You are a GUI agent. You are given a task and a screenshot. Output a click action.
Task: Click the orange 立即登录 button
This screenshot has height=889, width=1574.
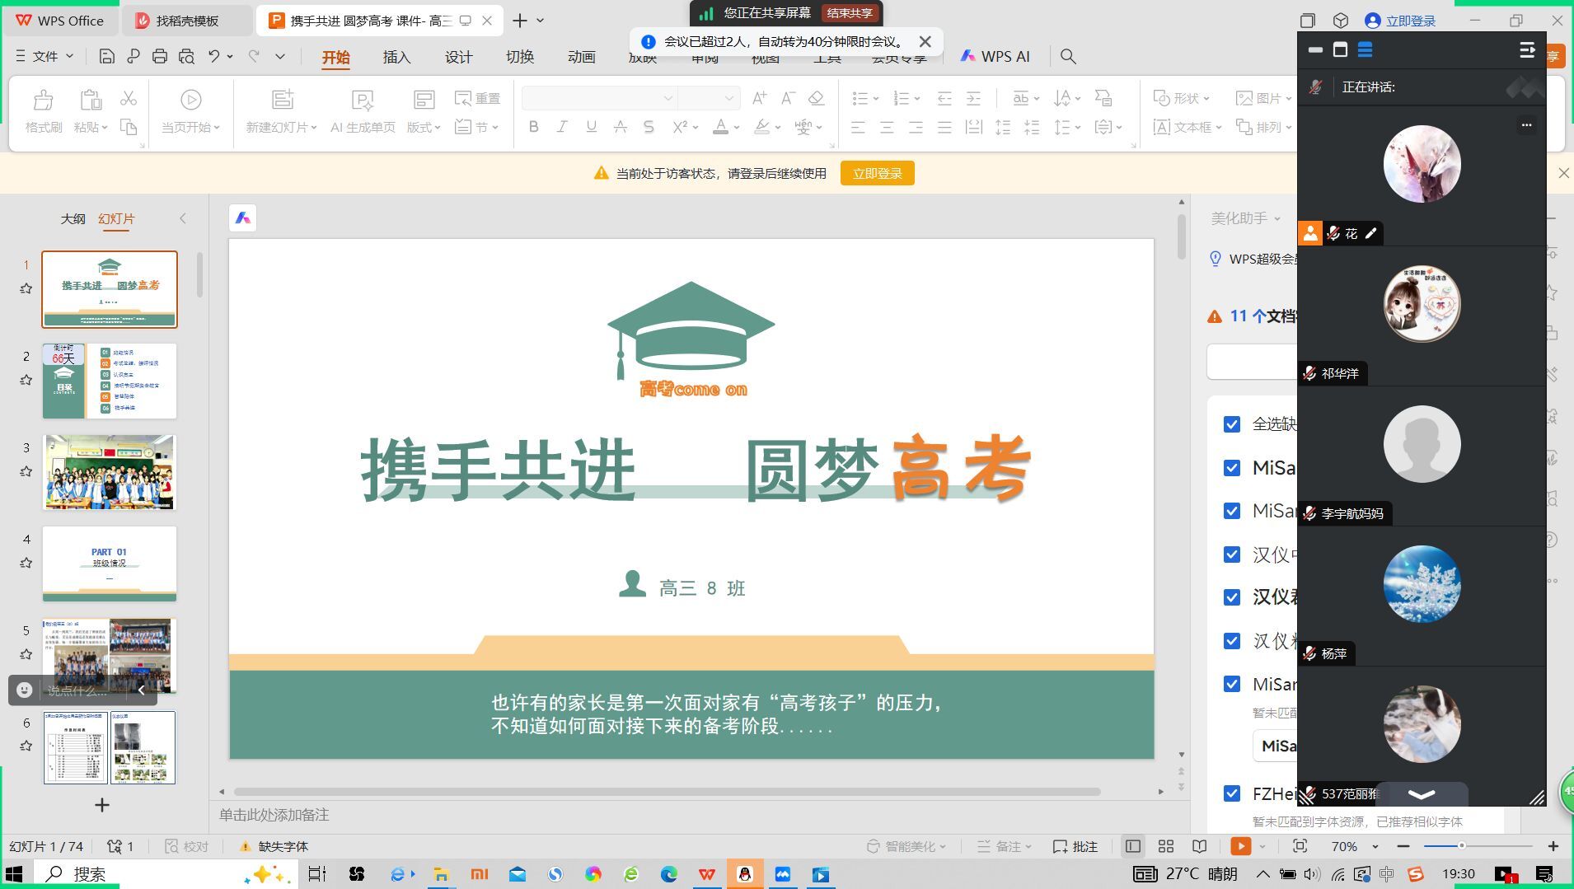pos(877,173)
